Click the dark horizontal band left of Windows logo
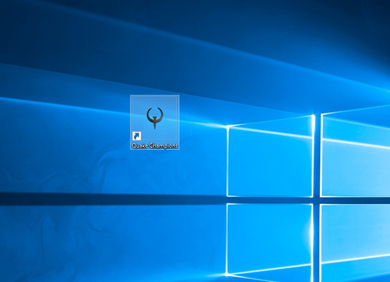Image resolution: width=390 pixels, height=282 pixels. (x=111, y=199)
